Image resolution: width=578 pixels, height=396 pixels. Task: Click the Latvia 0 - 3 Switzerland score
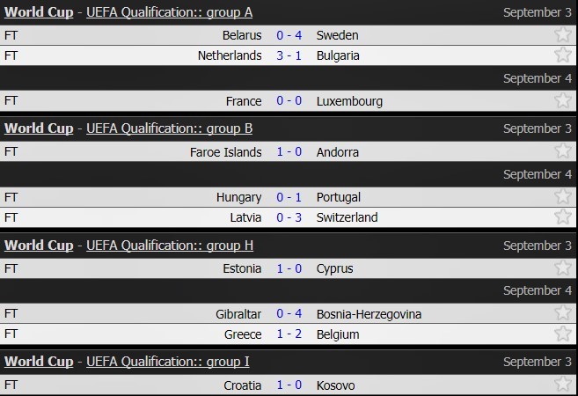click(289, 217)
